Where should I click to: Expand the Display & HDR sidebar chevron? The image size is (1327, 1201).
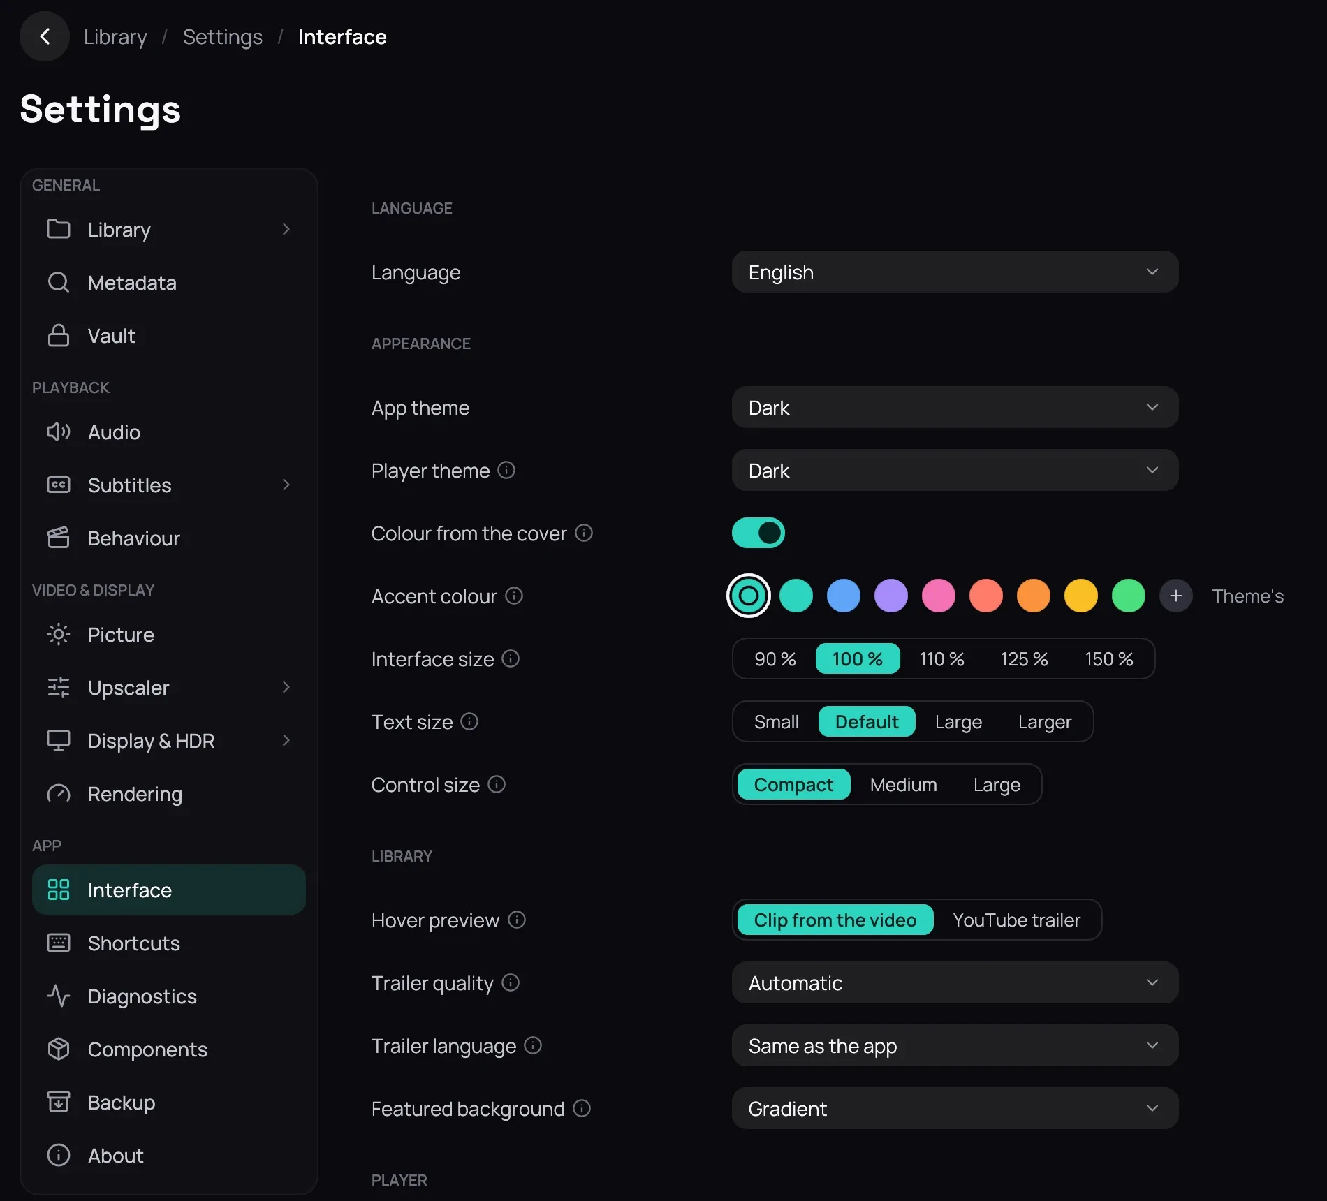point(286,740)
